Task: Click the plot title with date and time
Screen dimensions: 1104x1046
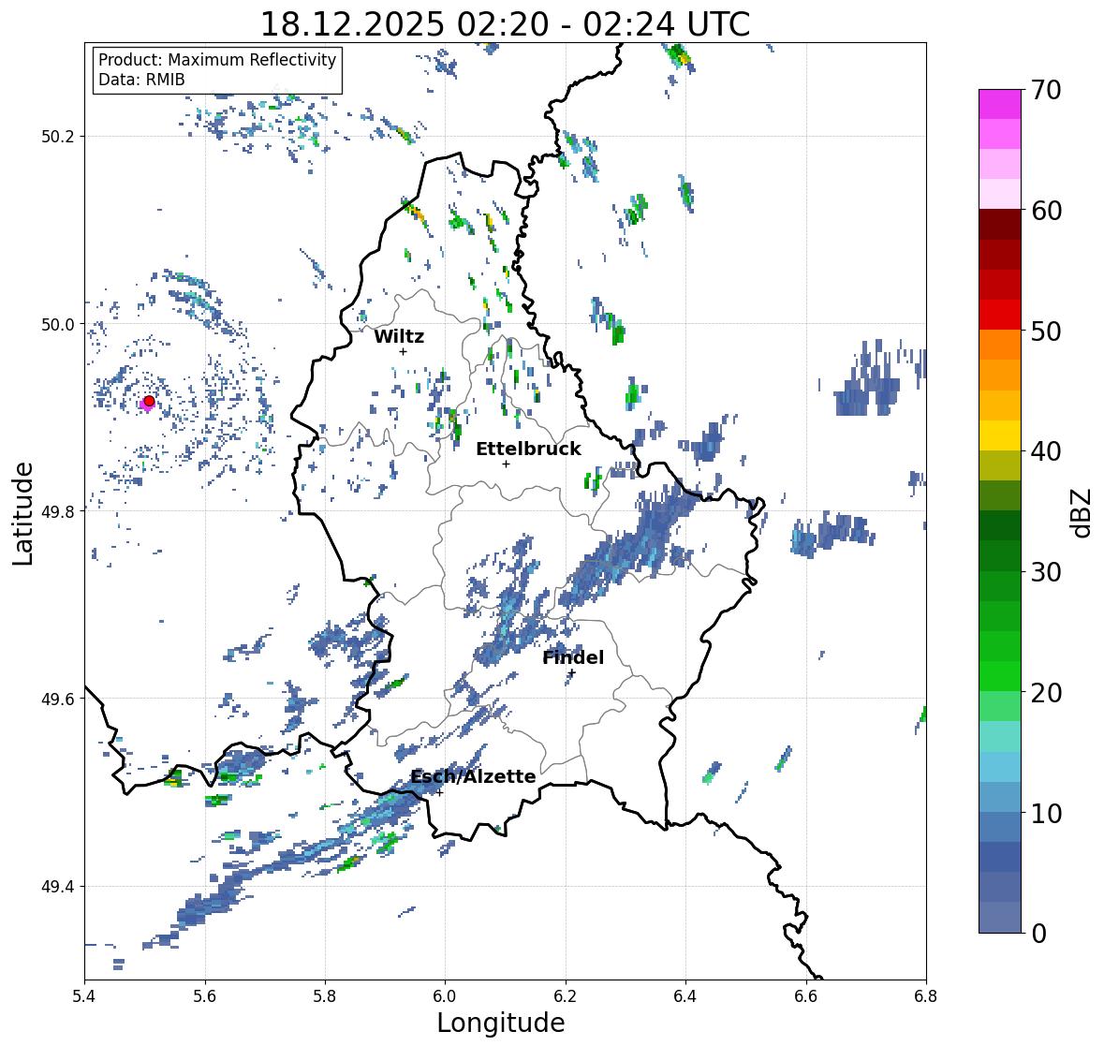Action: point(505,24)
